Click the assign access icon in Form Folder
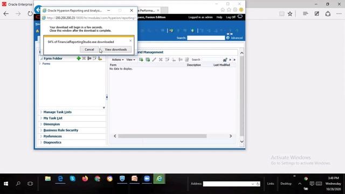345x194 pixels. point(100,58)
